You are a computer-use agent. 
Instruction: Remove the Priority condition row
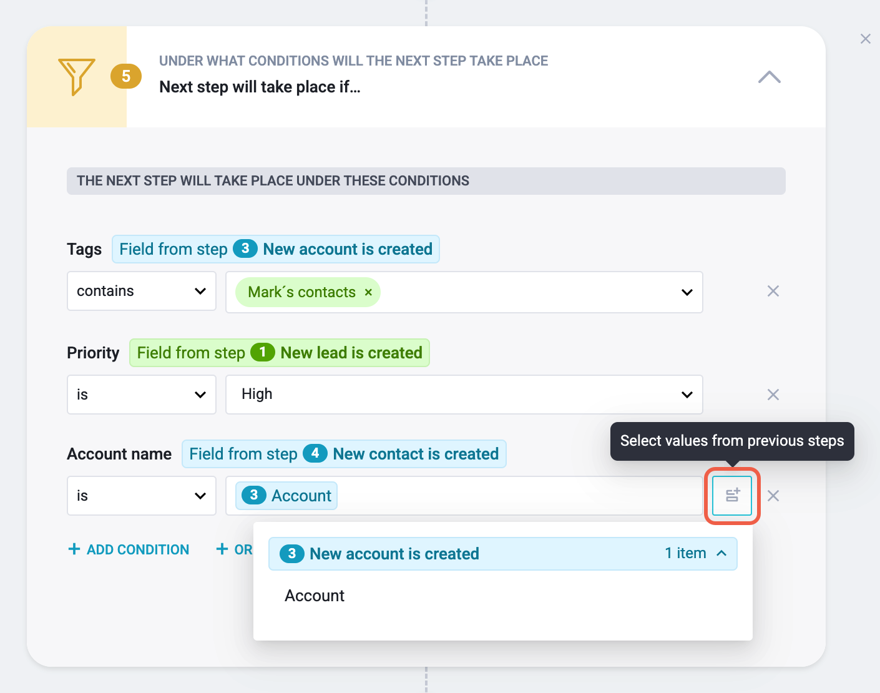773,395
